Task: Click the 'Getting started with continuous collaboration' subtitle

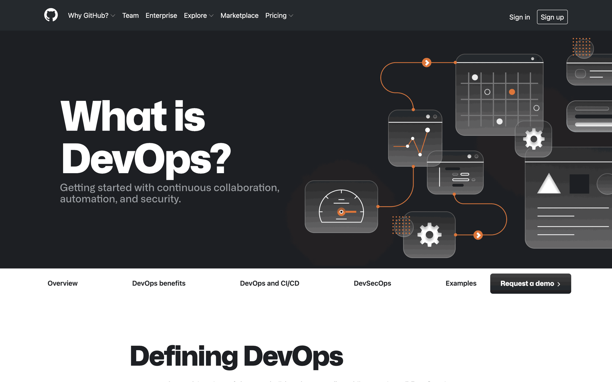Action: tap(170, 193)
